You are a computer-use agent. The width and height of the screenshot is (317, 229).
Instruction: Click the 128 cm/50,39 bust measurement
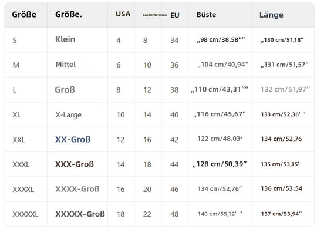tap(220, 164)
